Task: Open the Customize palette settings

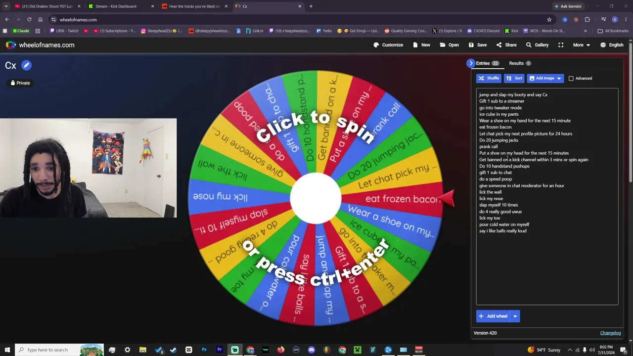Action: point(388,45)
